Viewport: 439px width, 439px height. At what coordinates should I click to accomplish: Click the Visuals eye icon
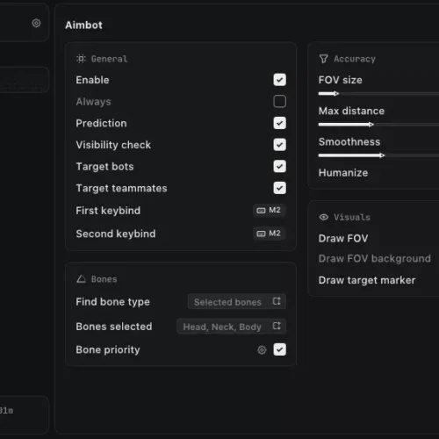[324, 217]
